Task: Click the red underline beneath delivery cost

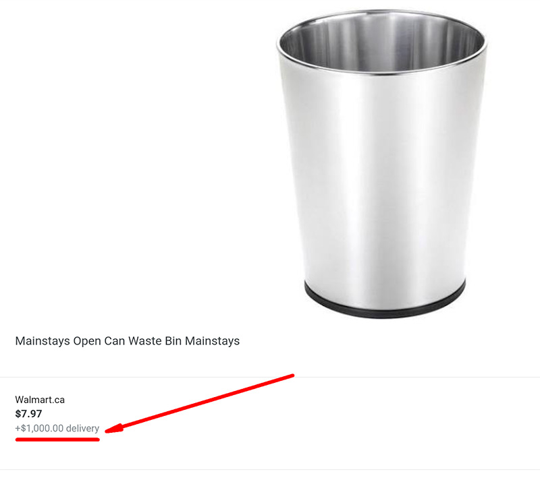Action: pos(57,440)
